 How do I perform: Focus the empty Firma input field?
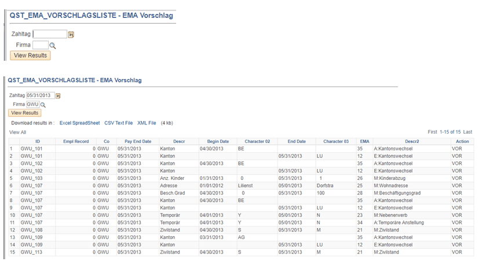click(x=41, y=45)
